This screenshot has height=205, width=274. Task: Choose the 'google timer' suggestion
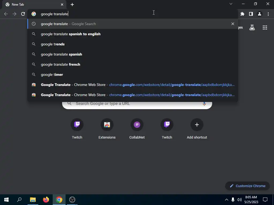[133, 74]
